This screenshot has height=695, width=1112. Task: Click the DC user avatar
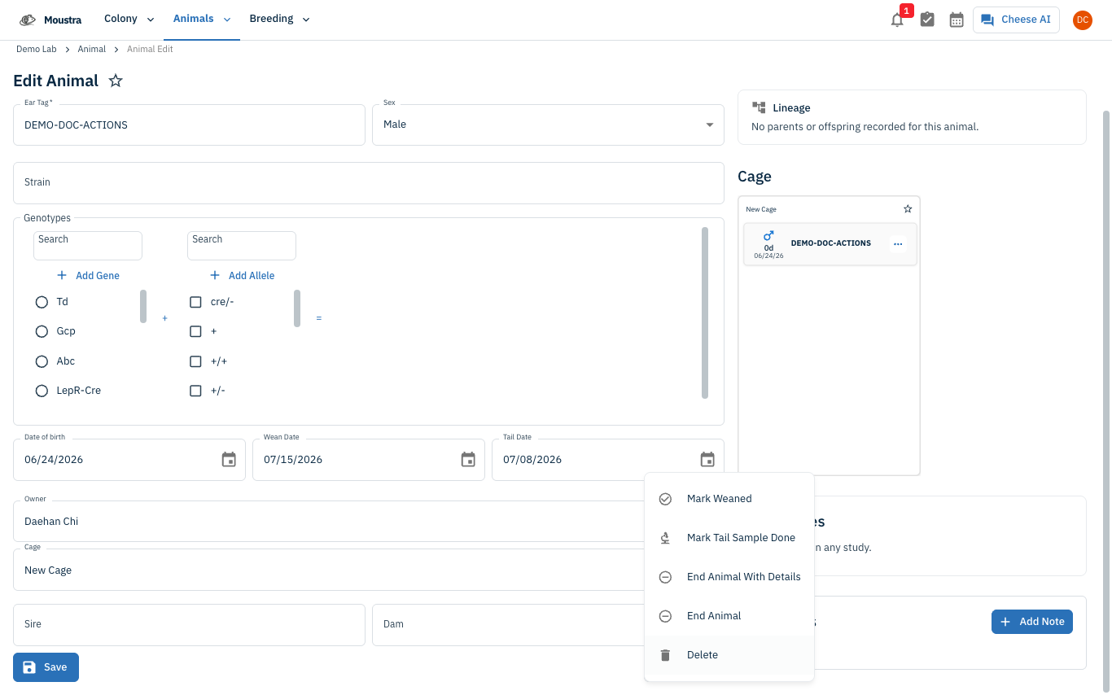pyautogui.click(x=1082, y=20)
